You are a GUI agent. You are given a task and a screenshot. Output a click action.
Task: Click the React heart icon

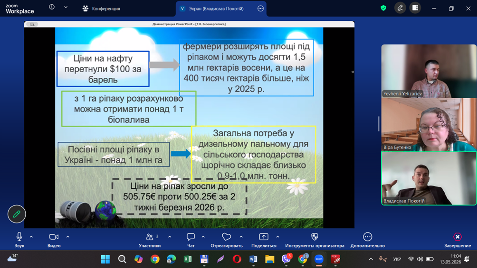coord(226,240)
